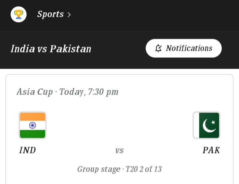The width and height of the screenshot is (239, 184).
Task: Tap the T20 2 of 13 label
Action: [144, 169]
